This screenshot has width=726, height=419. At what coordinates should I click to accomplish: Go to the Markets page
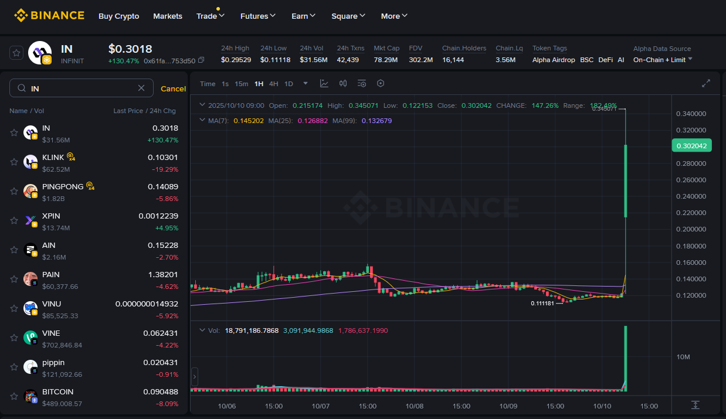tap(168, 16)
